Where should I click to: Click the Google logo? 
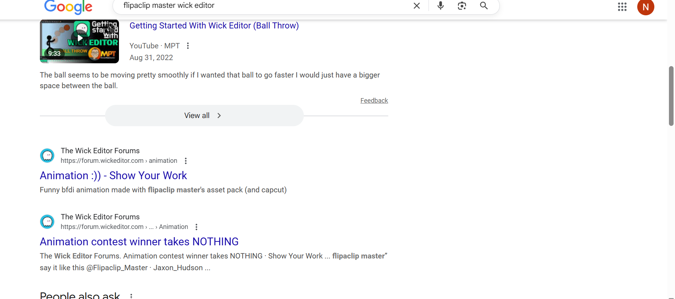pyautogui.click(x=68, y=6)
